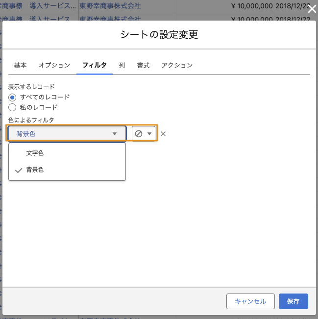Switch to the 基本 tab

(x=20, y=65)
